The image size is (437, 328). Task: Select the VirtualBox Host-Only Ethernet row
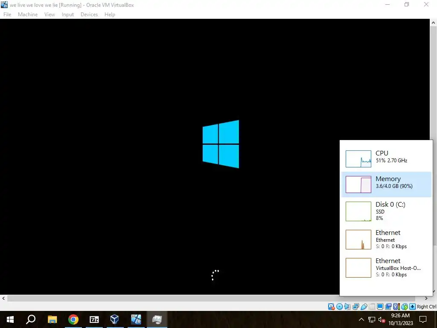pos(386,267)
